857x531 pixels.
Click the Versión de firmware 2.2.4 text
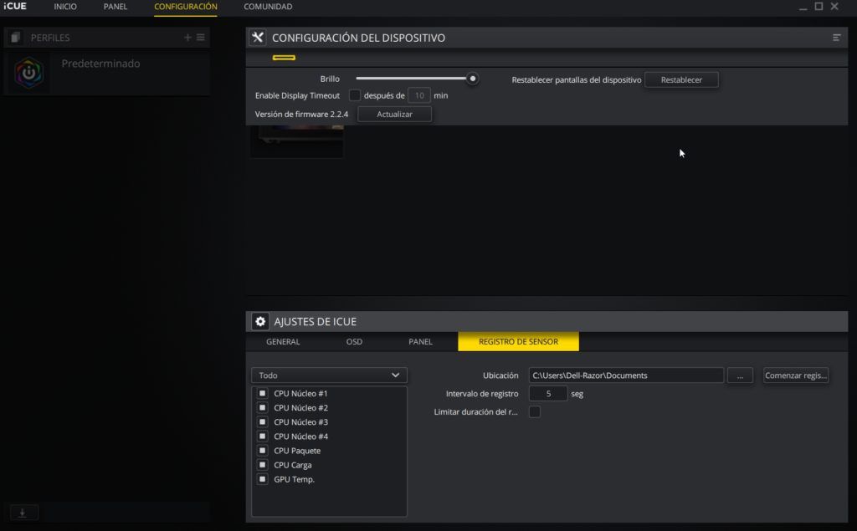[301, 115]
